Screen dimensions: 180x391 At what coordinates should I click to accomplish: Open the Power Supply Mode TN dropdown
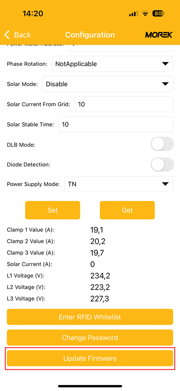point(119,184)
